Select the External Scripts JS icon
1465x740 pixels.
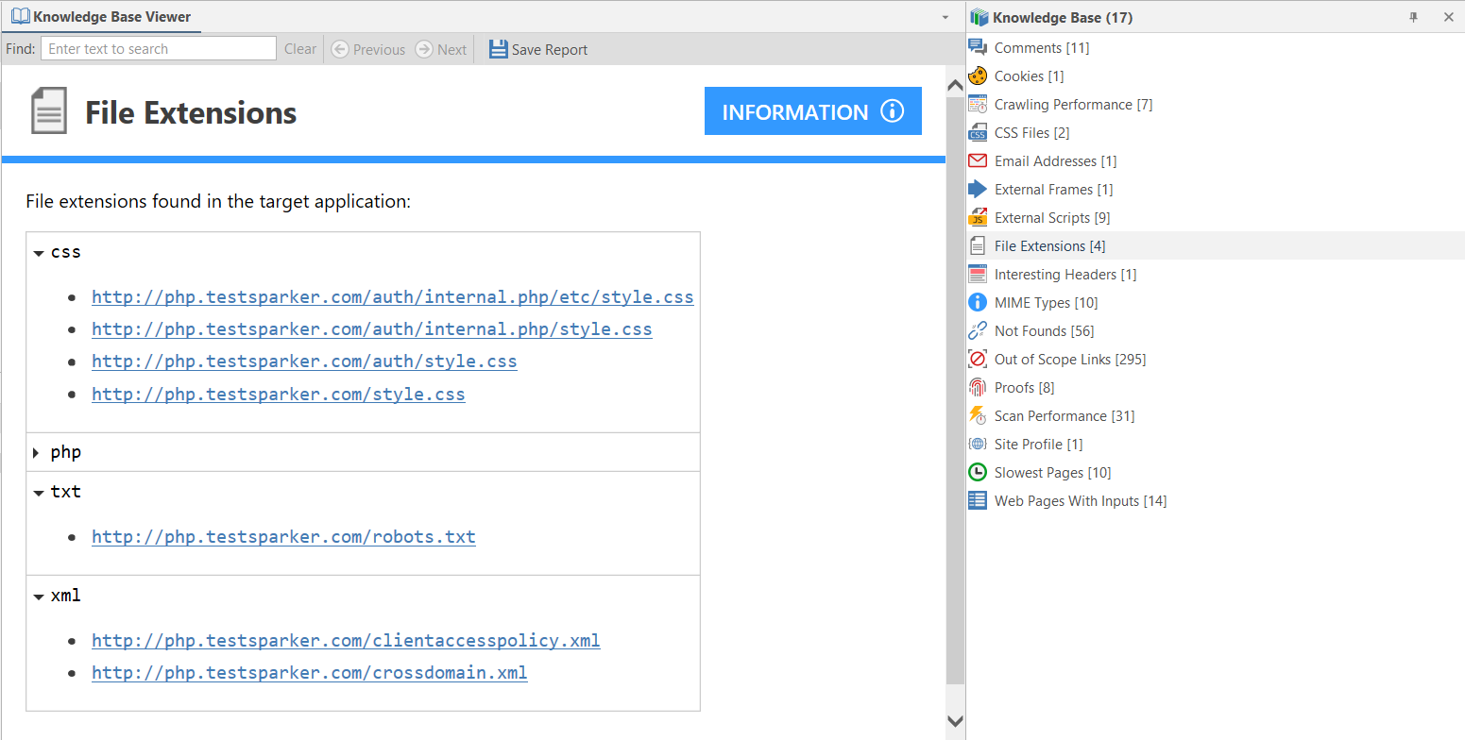click(978, 216)
